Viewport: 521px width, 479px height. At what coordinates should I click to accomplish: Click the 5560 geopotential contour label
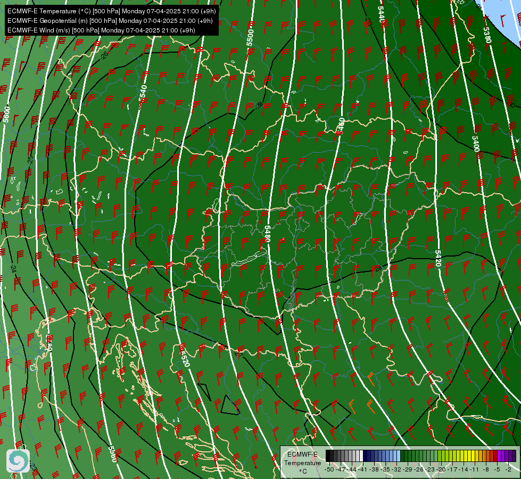click(x=113, y=454)
